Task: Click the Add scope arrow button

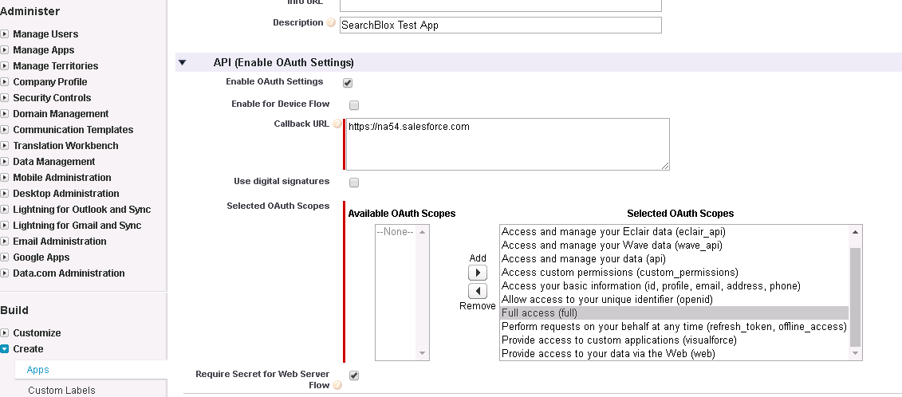Action: click(478, 273)
